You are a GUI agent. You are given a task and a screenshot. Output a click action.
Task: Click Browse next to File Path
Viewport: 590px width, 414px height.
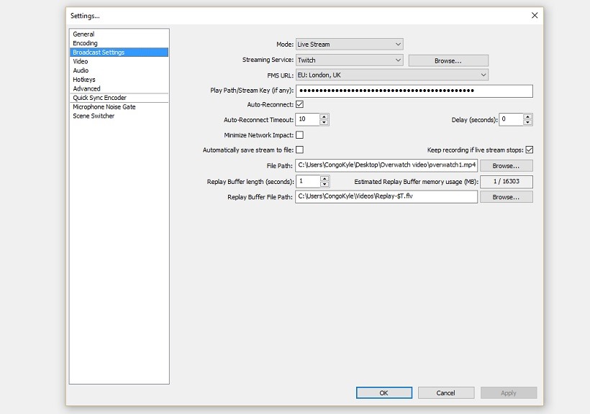click(x=506, y=166)
